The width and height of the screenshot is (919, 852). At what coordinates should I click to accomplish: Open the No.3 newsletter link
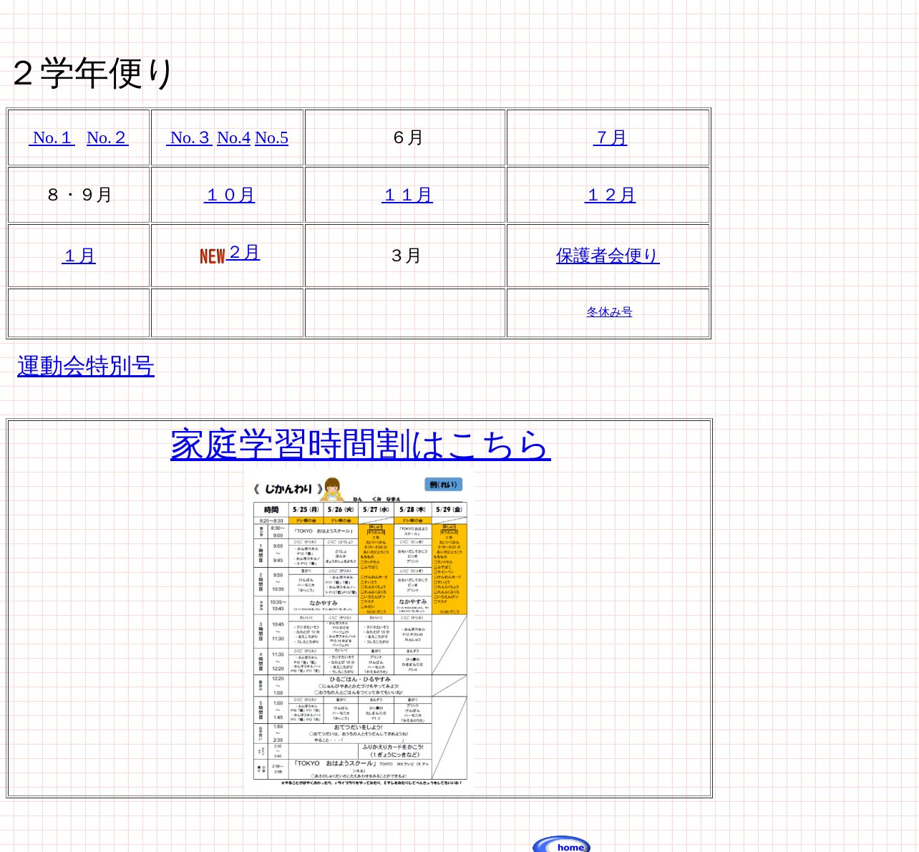coord(190,137)
